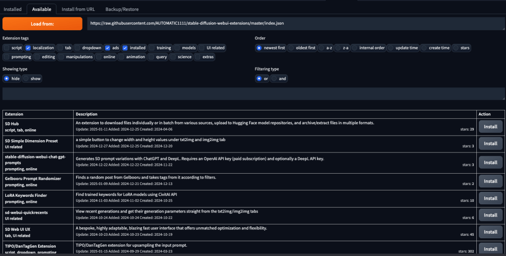Enable the UI related tag filter
The width and height of the screenshot is (506, 256).
pos(202,48)
